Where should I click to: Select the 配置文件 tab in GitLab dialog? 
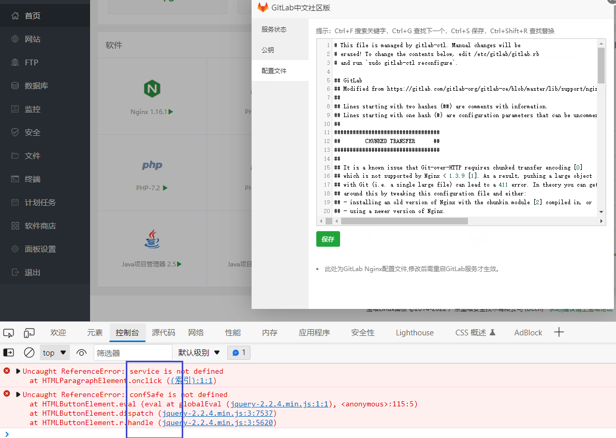(x=280, y=71)
